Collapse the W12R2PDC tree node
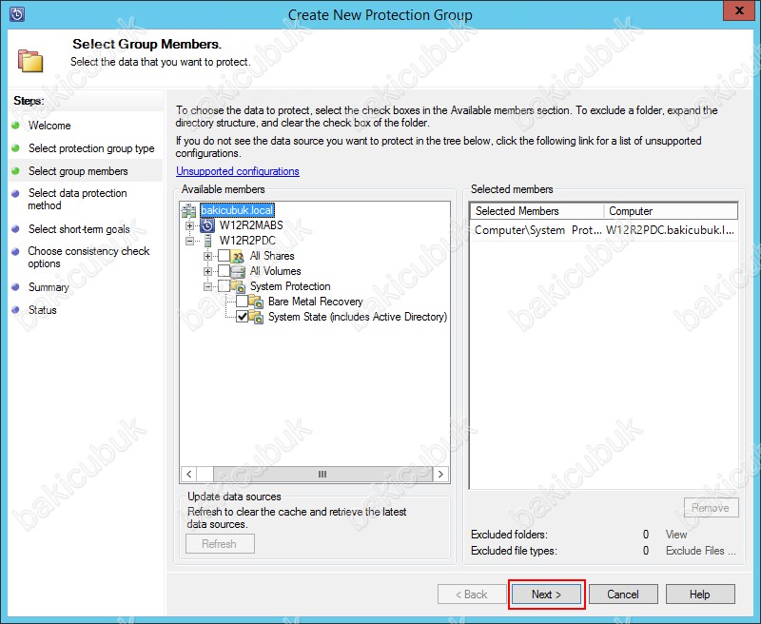Image resolution: width=761 pixels, height=624 pixels. coord(190,241)
